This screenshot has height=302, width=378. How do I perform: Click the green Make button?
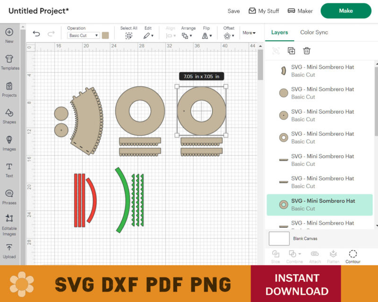pyautogui.click(x=346, y=11)
